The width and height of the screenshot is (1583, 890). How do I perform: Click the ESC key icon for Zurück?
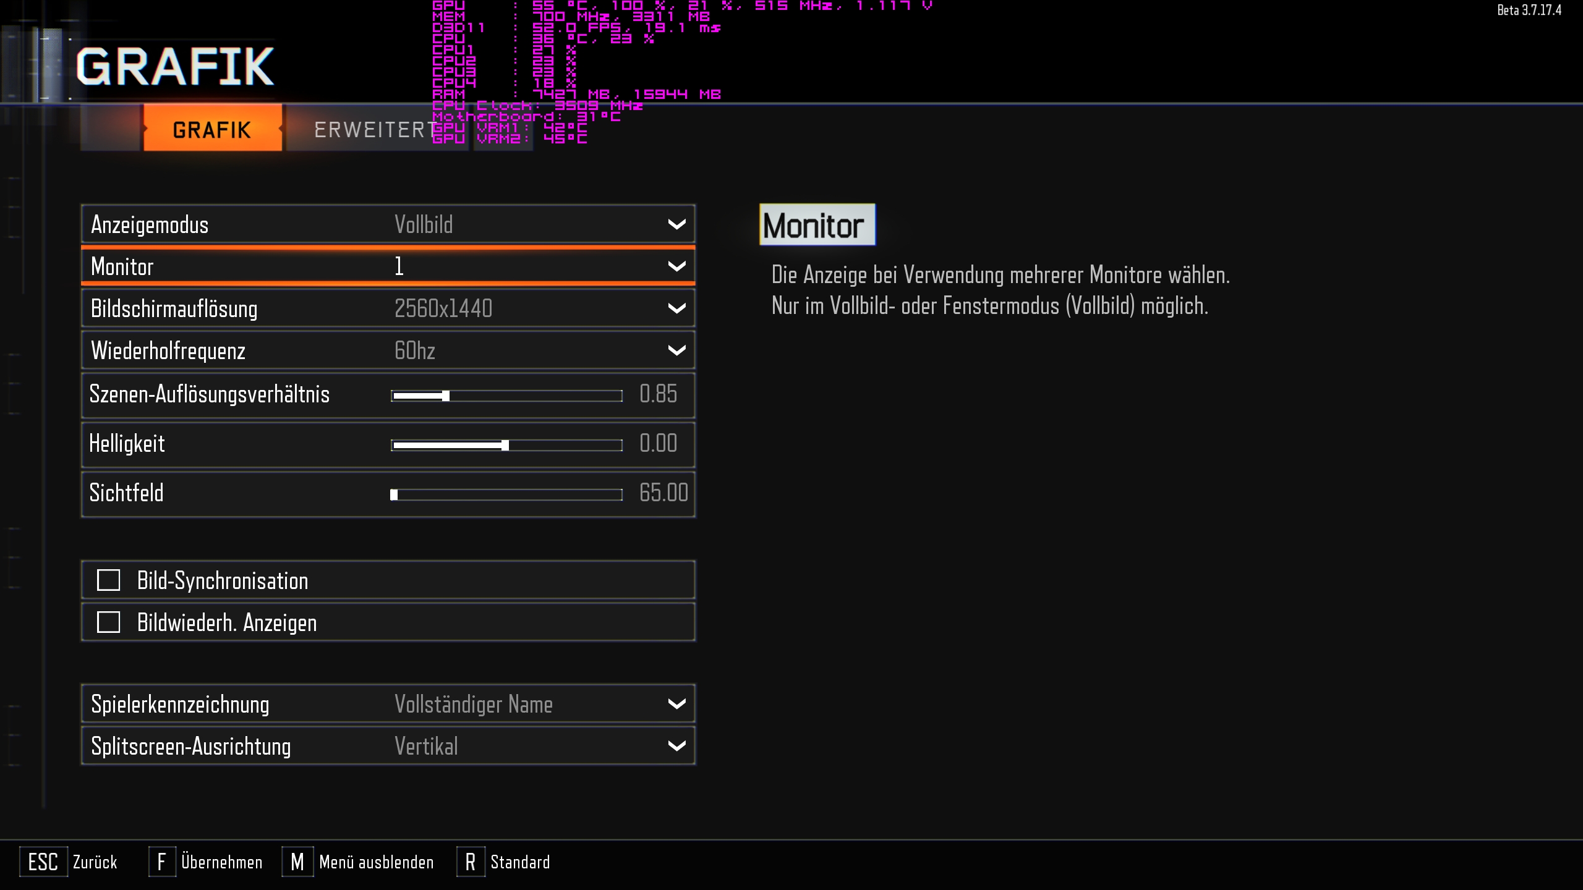coord(43,862)
